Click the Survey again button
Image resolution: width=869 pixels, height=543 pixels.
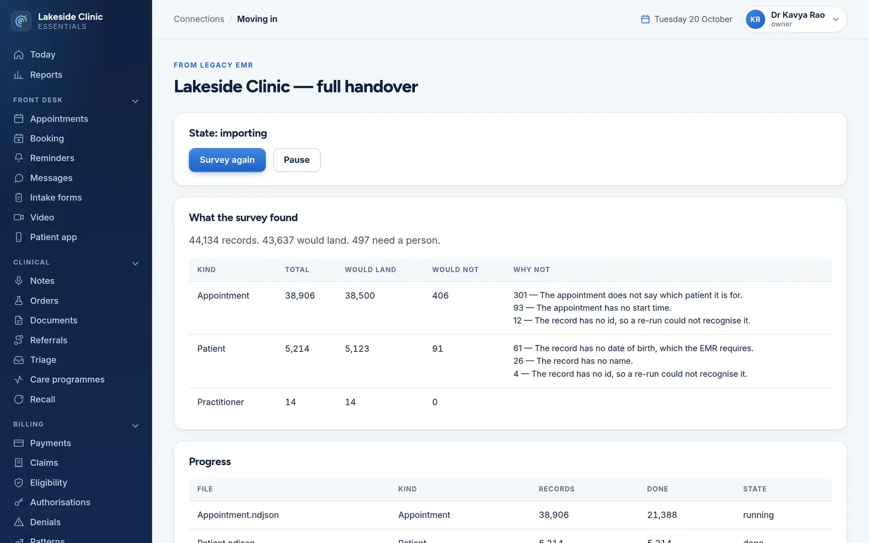(227, 160)
